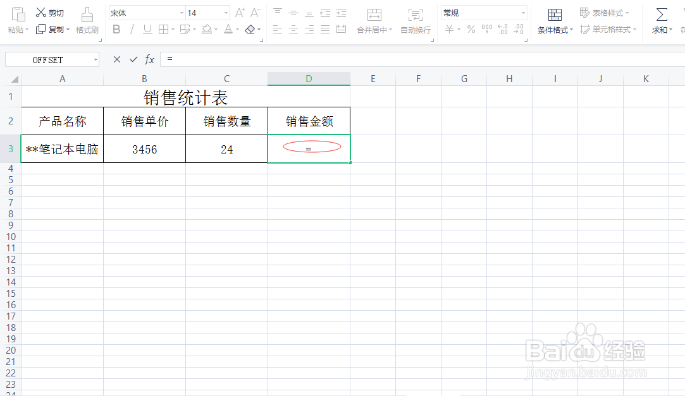Apply the thousands separator 000 style
The image size is (685, 396).
tap(486, 29)
